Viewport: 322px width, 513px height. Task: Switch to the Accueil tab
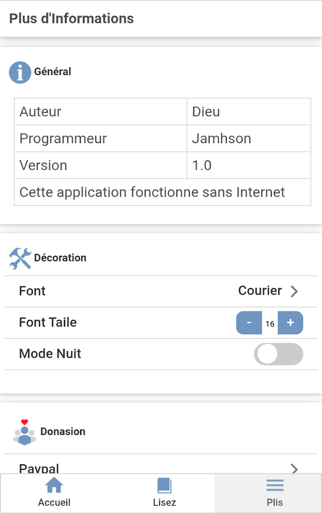(x=54, y=493)
